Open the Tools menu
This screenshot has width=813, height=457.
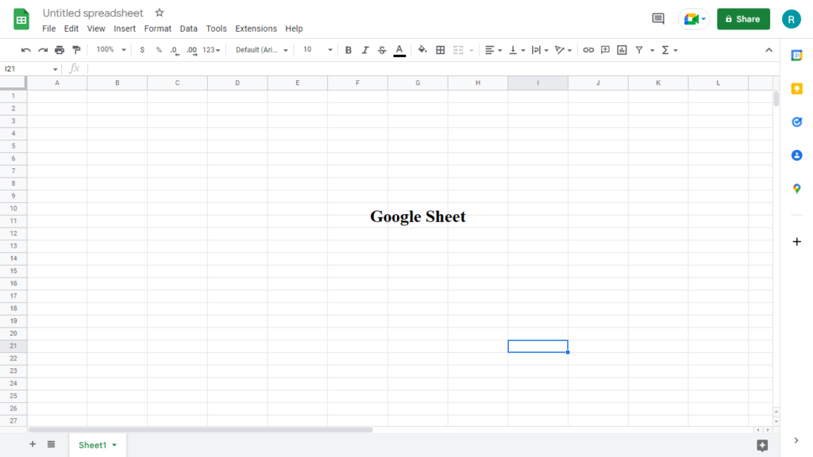click(x=216, y=29)
